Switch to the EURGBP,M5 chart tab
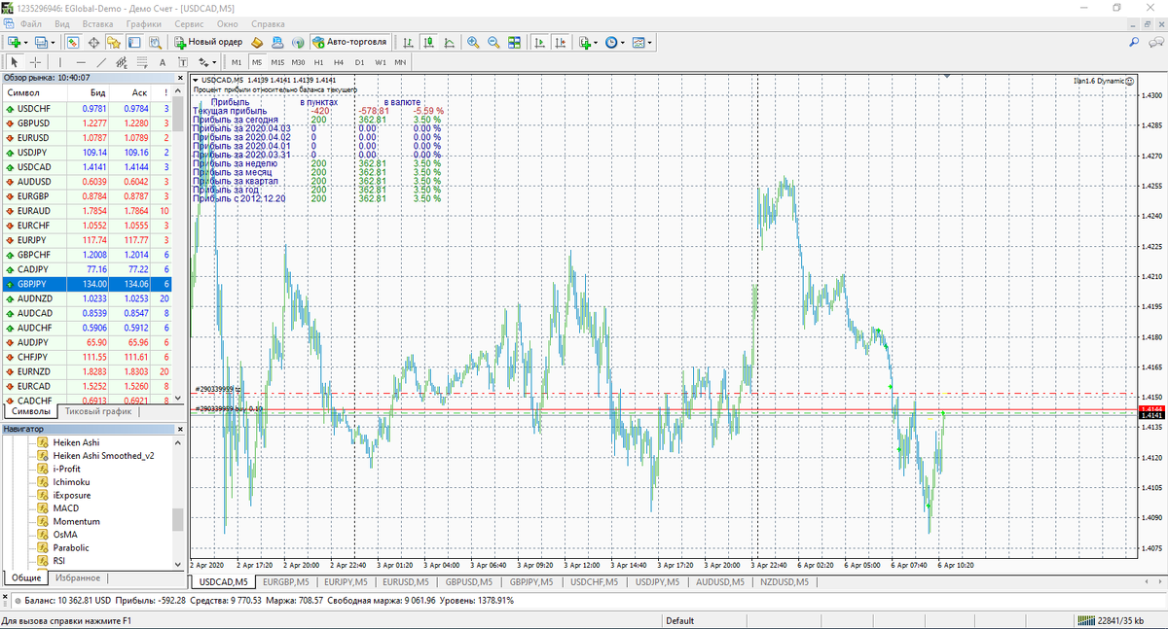 [x=285, y=581]
